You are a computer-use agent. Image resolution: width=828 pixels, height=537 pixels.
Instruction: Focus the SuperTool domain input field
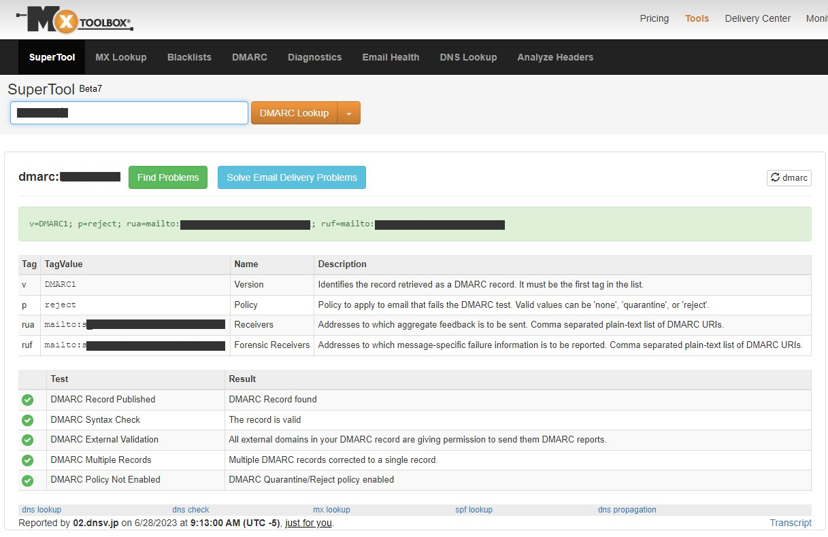click(x=129, y=113)
